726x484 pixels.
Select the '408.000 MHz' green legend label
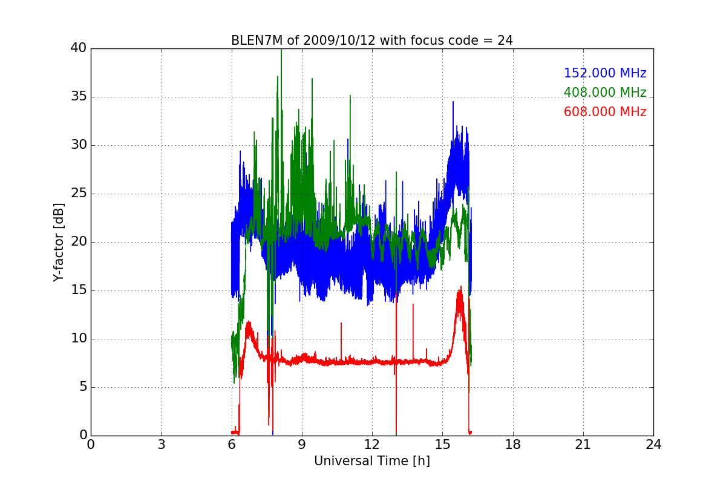click(x=605, y=93)
